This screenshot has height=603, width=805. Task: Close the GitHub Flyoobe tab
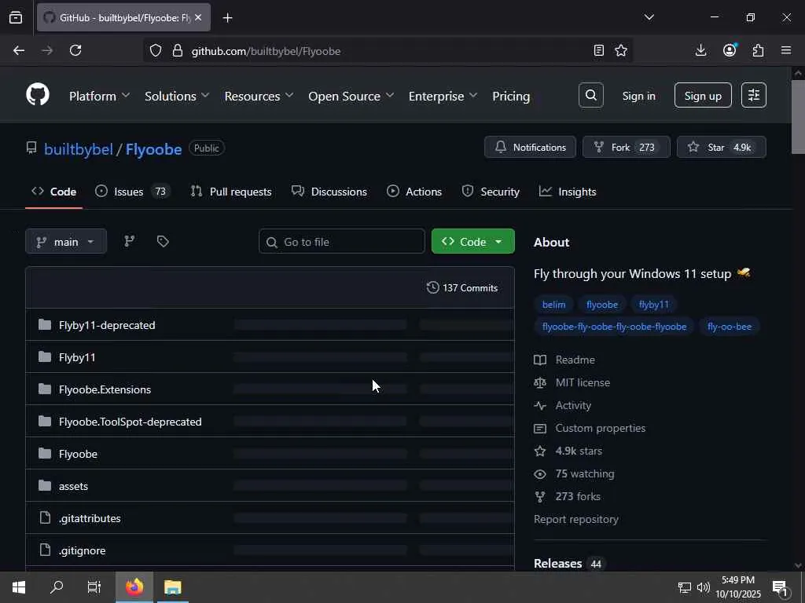click(198, 17)
